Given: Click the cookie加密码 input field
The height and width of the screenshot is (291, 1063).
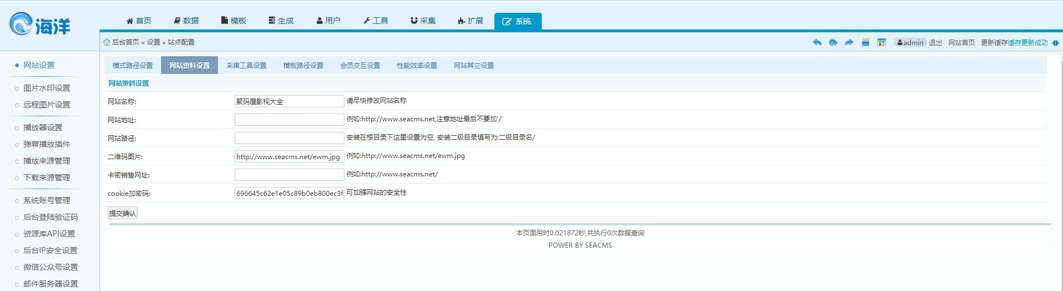Looking at the screenshot, I should click(289, 193).
